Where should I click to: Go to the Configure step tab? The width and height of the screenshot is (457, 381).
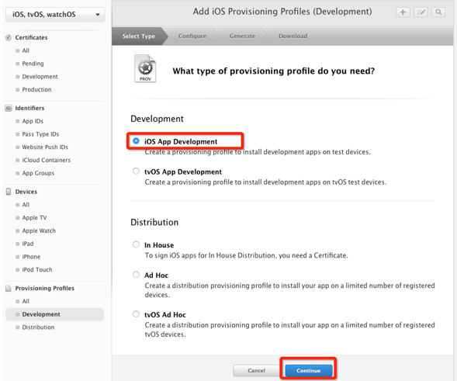point(192,36)
